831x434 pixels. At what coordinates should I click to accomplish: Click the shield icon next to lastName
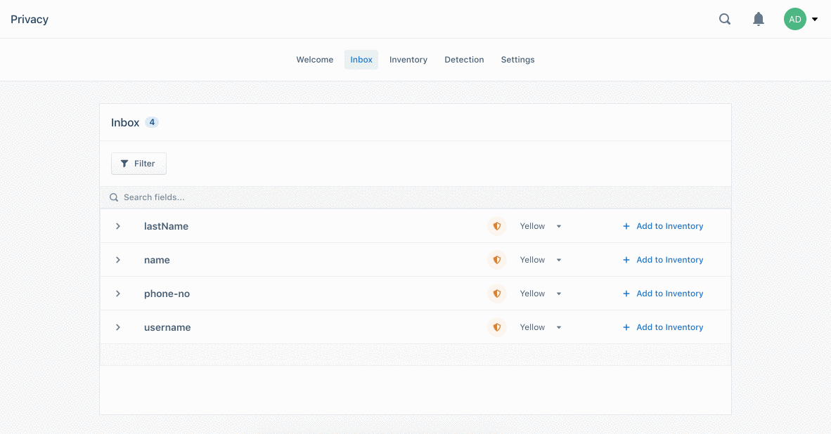click(497, 226)
